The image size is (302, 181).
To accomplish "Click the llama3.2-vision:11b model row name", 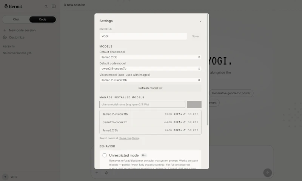I will tap(115, 114).
